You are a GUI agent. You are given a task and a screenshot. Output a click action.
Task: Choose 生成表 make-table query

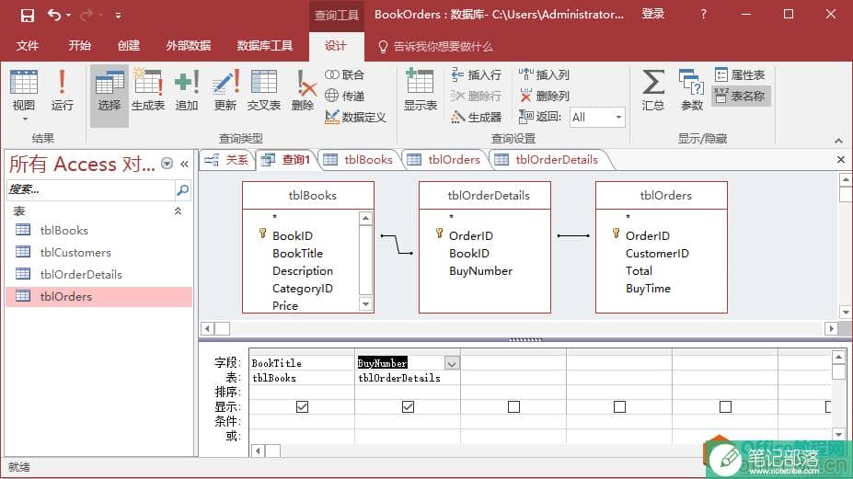click(148, 90)
